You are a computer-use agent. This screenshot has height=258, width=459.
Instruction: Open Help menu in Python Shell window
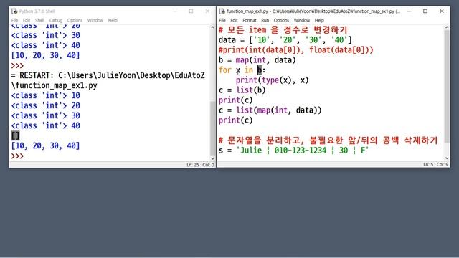tap(113, 20)
